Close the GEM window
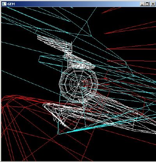 pyautogui.click(x=152, y=4)
